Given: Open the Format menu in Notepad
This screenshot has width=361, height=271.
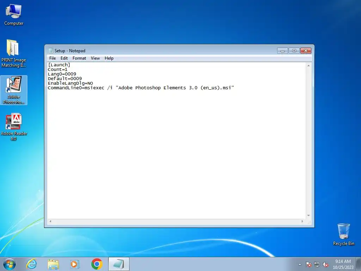Looking at the screenshot, I should tap(79, 58).
